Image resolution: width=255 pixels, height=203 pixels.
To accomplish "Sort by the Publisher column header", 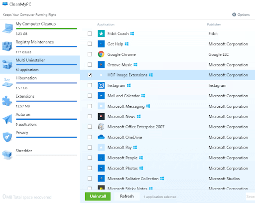I will tap(214, 24).
